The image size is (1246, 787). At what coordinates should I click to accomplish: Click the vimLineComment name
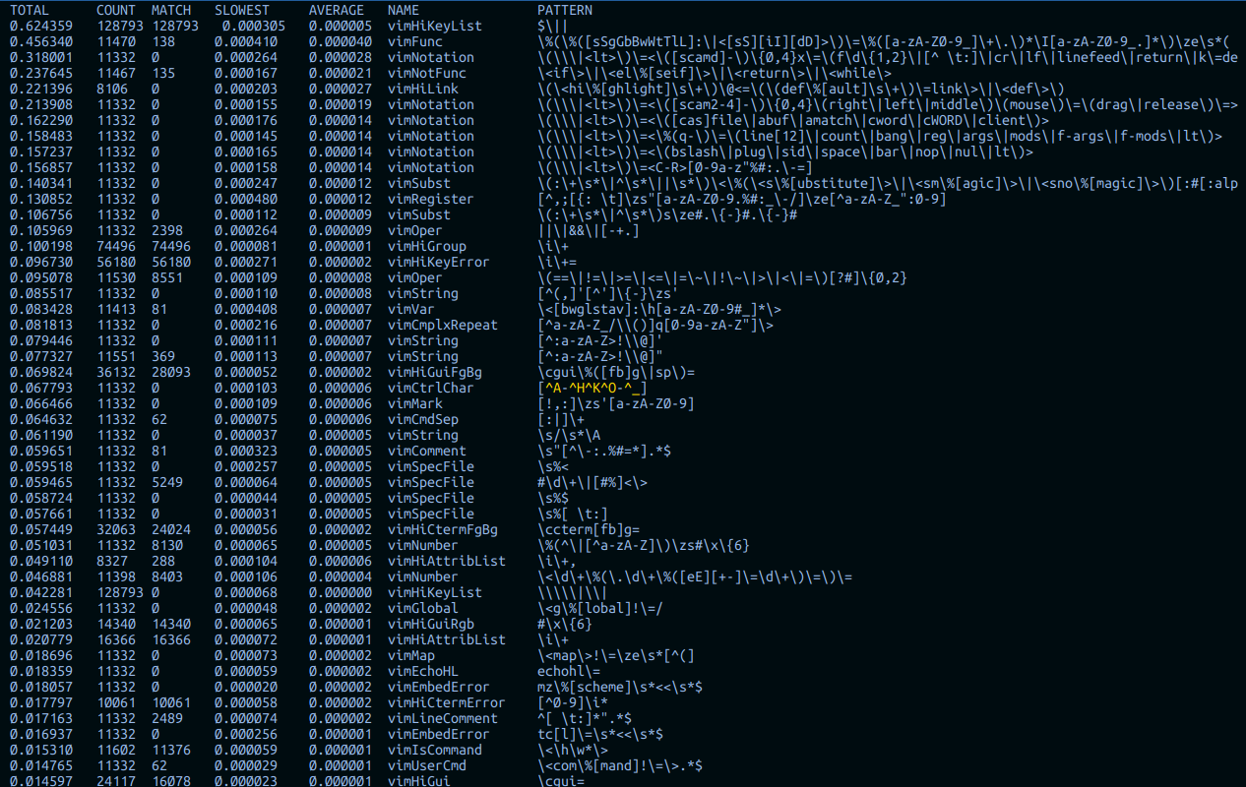(x=443, y=718)
